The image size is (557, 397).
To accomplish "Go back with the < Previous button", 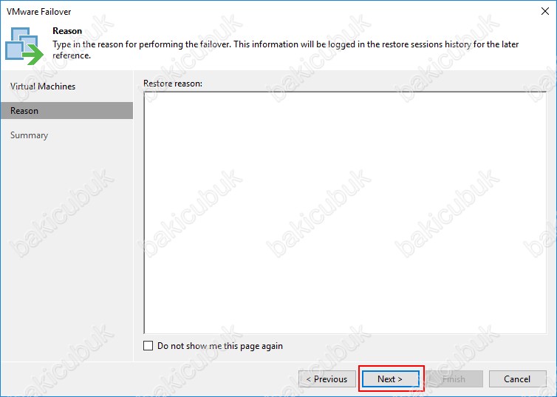I will coord(327,379).
